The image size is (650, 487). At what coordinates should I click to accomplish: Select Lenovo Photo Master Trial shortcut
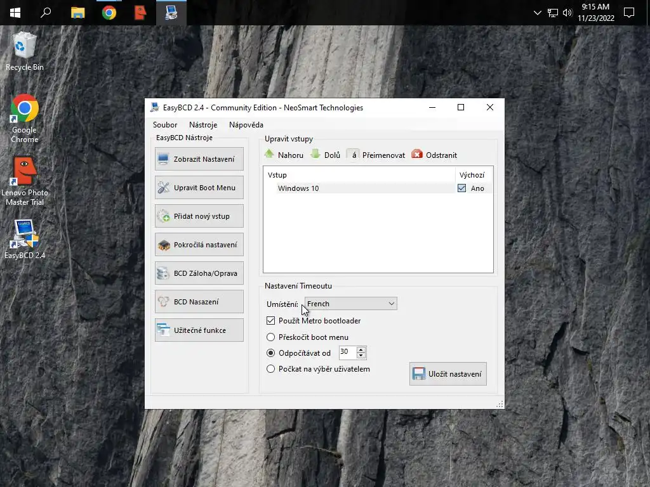tap(25, 181)
